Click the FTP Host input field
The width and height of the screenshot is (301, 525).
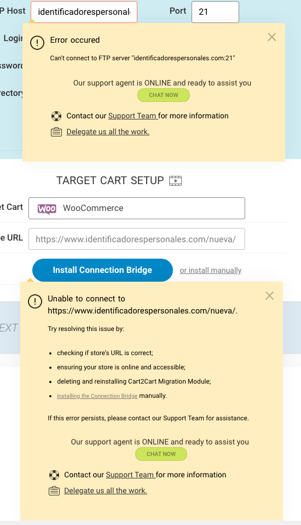coord(84,12)
